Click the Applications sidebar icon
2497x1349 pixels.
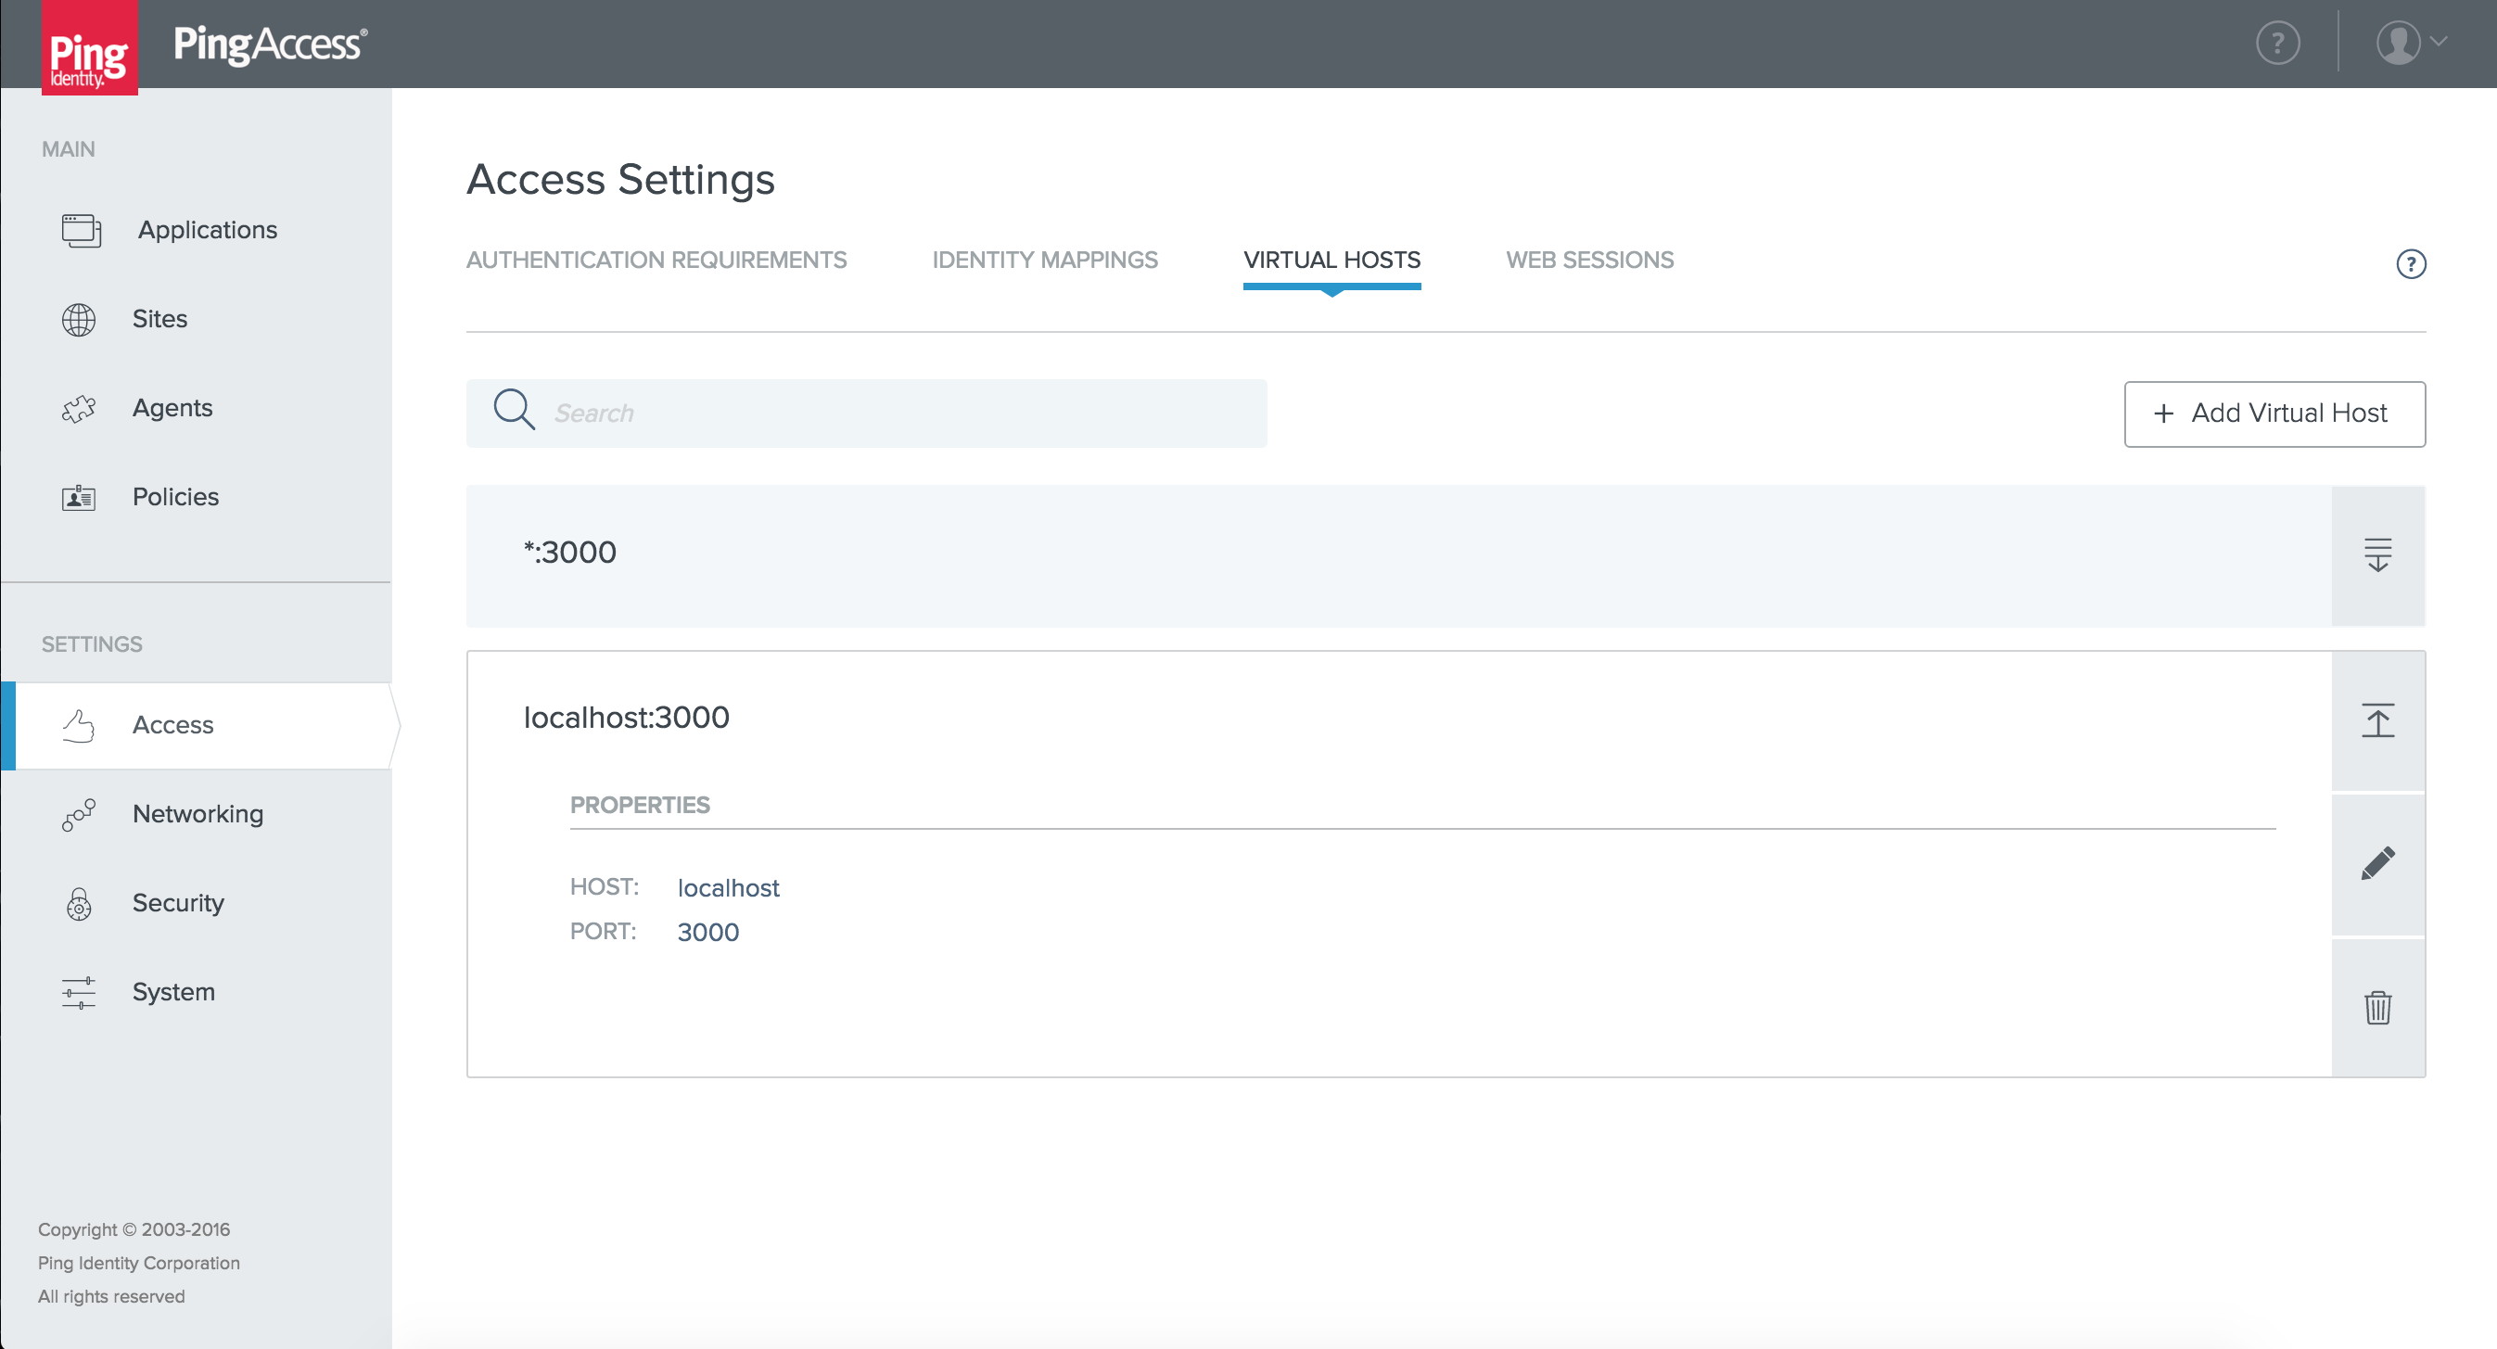coord(82,230)
